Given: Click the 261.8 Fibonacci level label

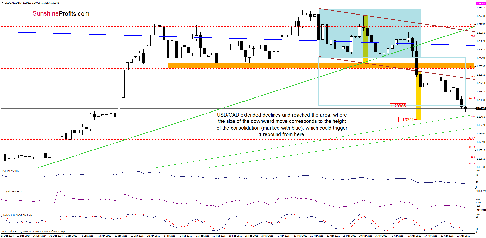Looking at the screenshot, I should click(x=472, y=67).
